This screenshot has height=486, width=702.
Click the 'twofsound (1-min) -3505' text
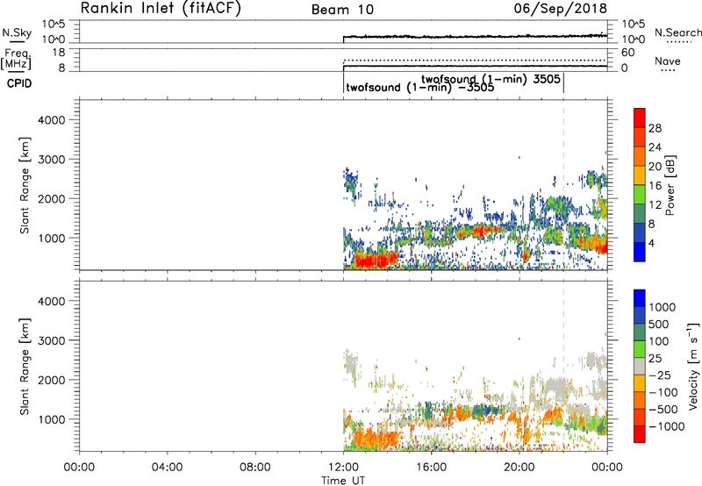420,87
